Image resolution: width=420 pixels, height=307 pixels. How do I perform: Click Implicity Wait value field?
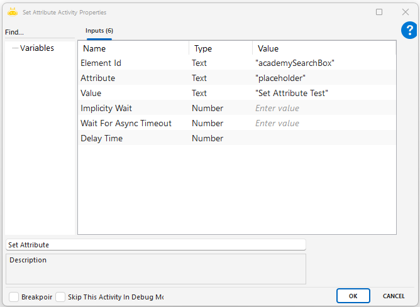(x=323, y=108)
